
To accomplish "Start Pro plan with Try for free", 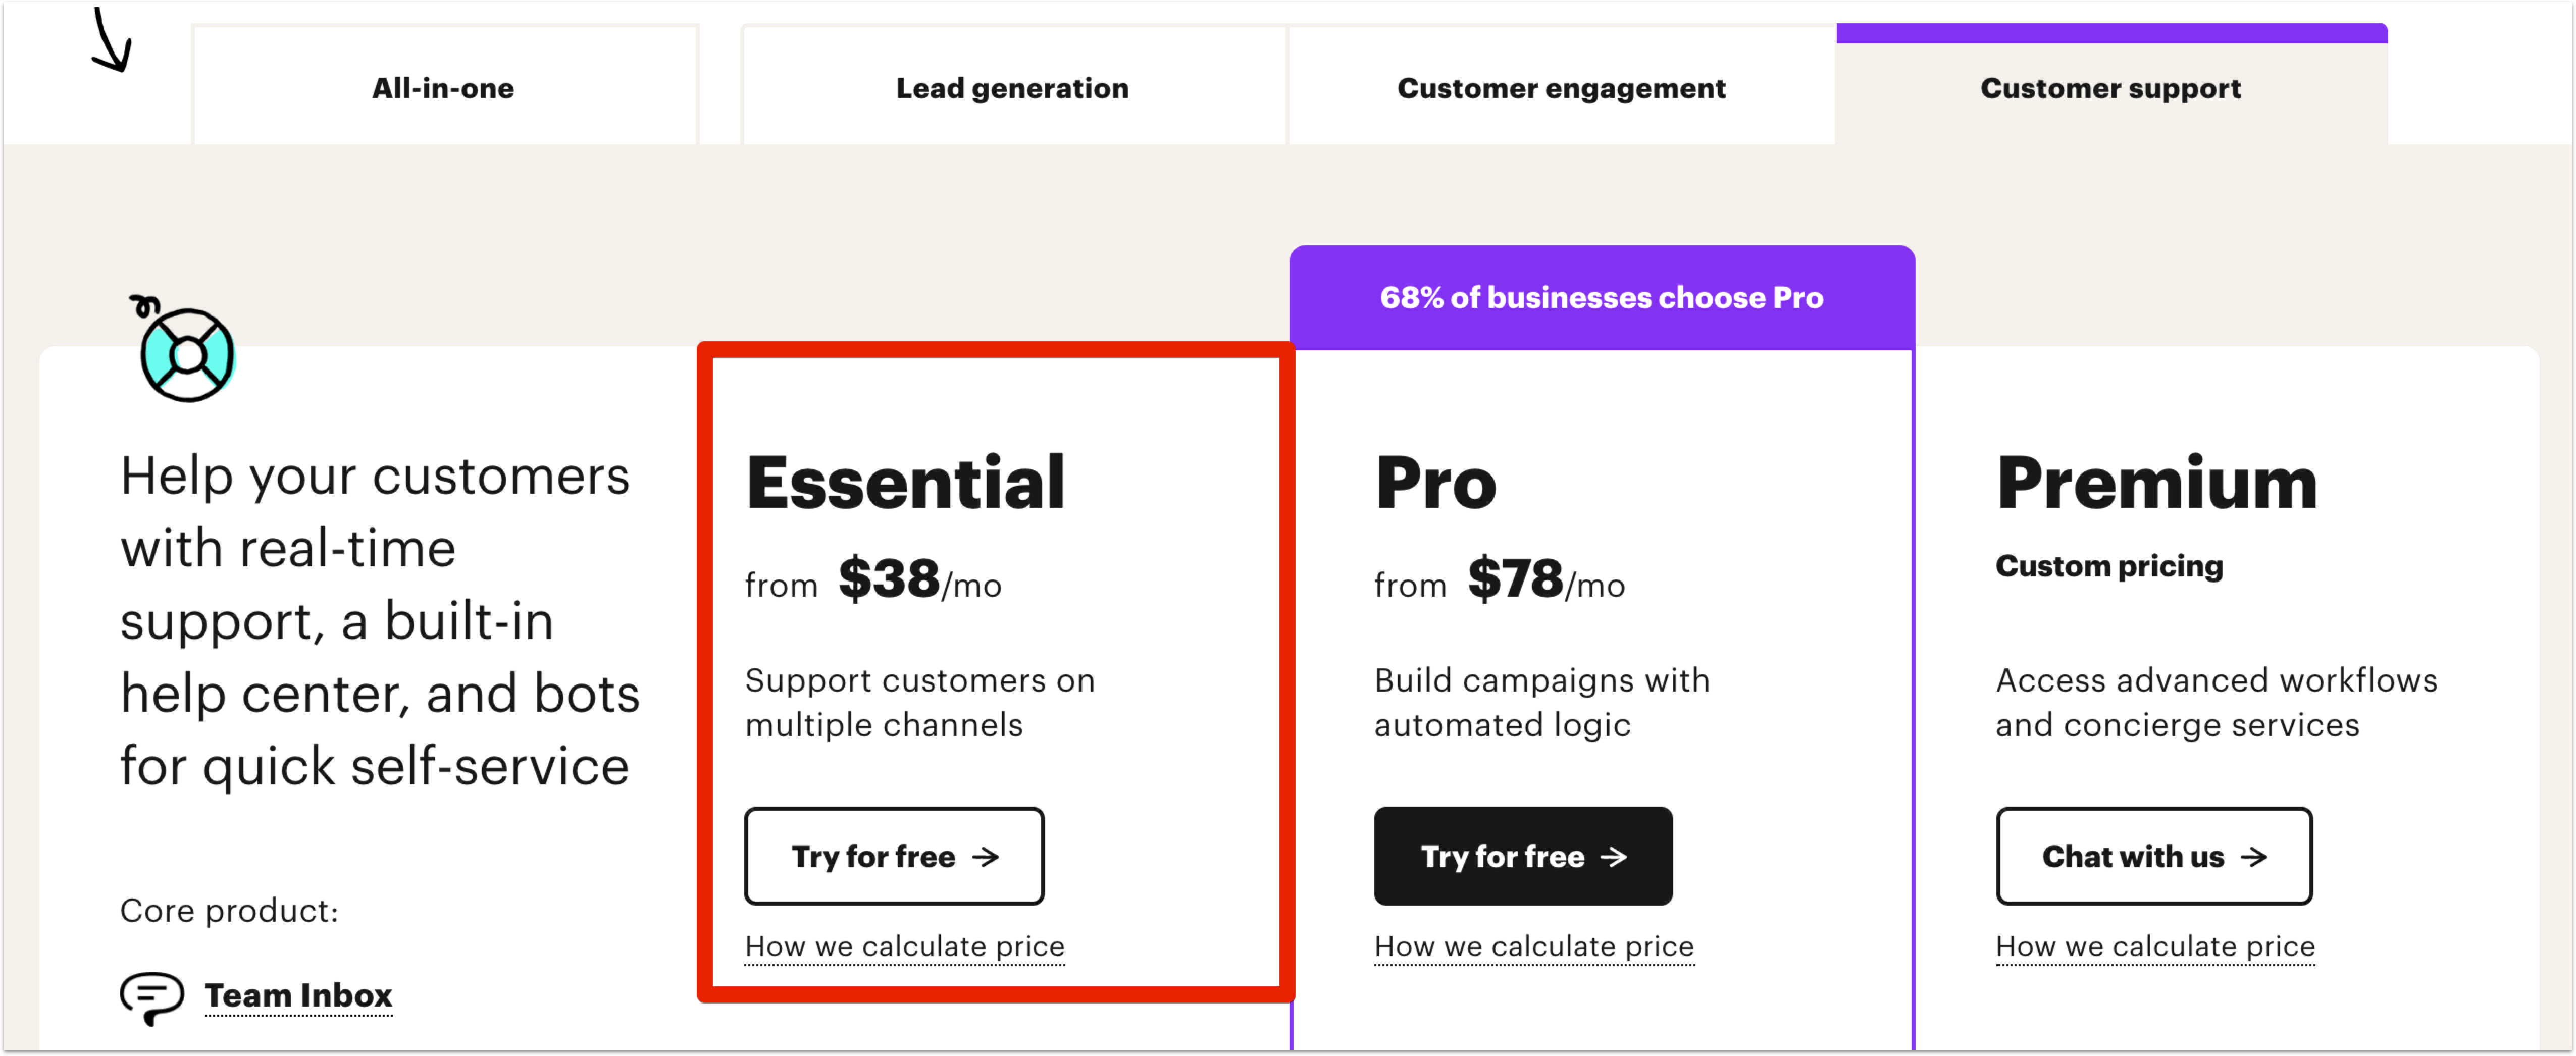I will (x=1523, y=856).
